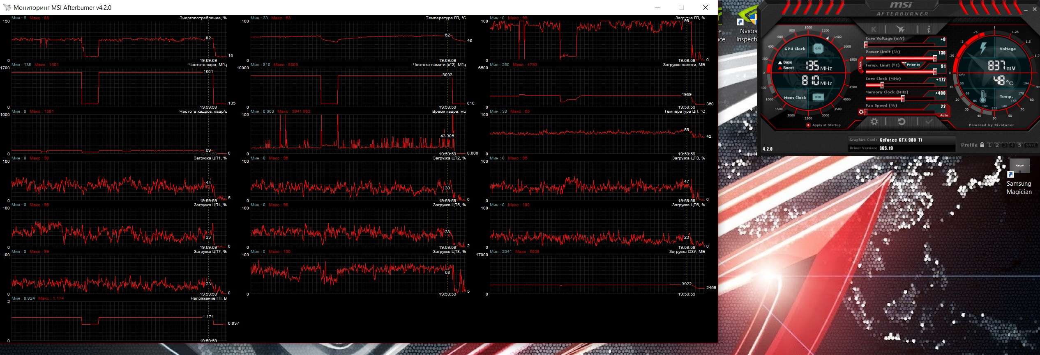Click the driver version '365.19' text
1040x355 pixels.
[886, 148]
